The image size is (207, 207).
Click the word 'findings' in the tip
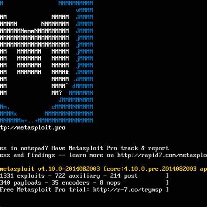[x=41, y=155]
